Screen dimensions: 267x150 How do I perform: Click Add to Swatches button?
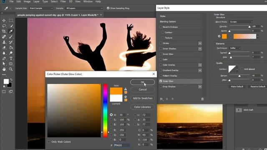[x=143, y=98]
